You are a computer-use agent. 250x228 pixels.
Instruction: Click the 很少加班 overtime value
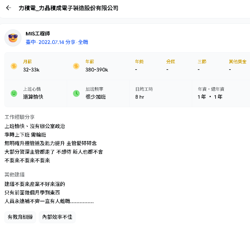point(96,97)
